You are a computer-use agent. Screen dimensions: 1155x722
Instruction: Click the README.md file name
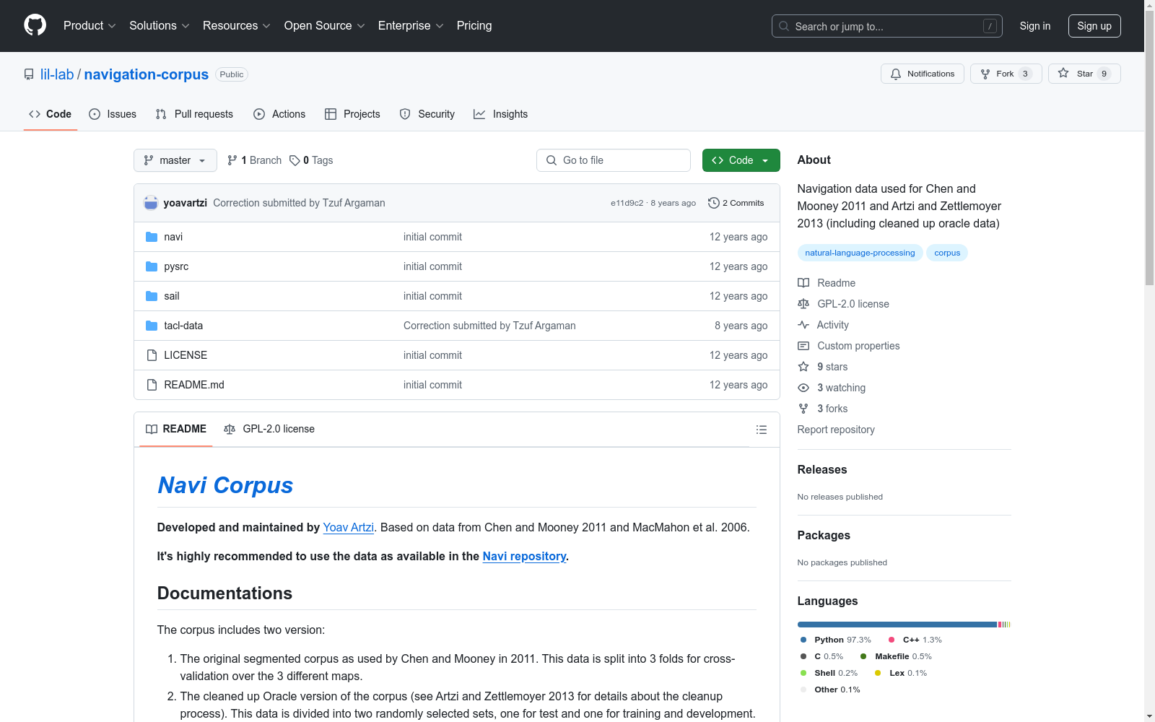[x=194, y=385]
